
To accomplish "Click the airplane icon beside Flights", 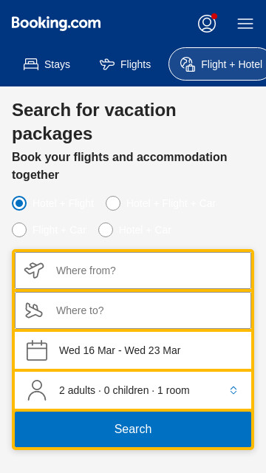I will pyautogui.click(x=107, y=64).
